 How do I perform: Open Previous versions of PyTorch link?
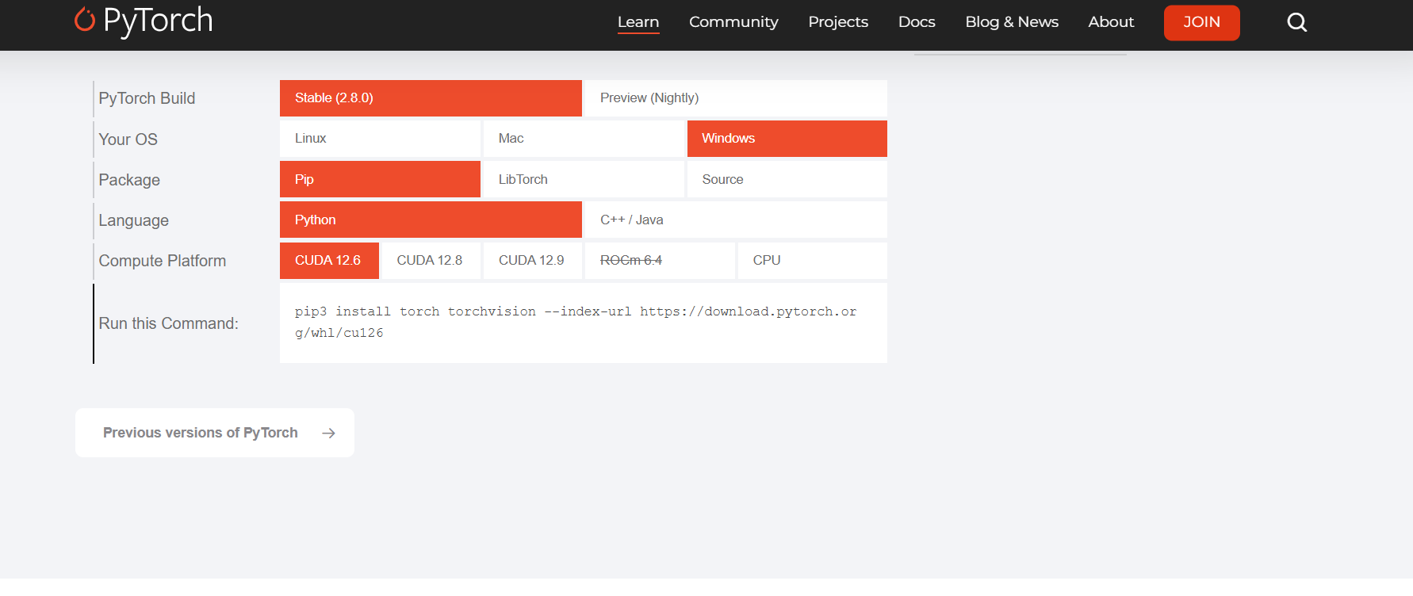click(201, 433)
